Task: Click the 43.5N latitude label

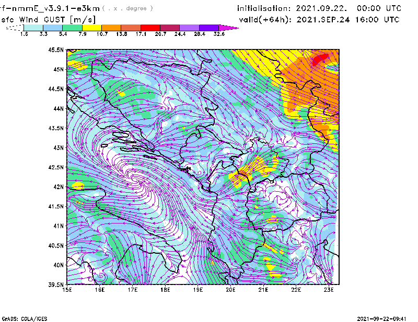Action: [56, 128]
